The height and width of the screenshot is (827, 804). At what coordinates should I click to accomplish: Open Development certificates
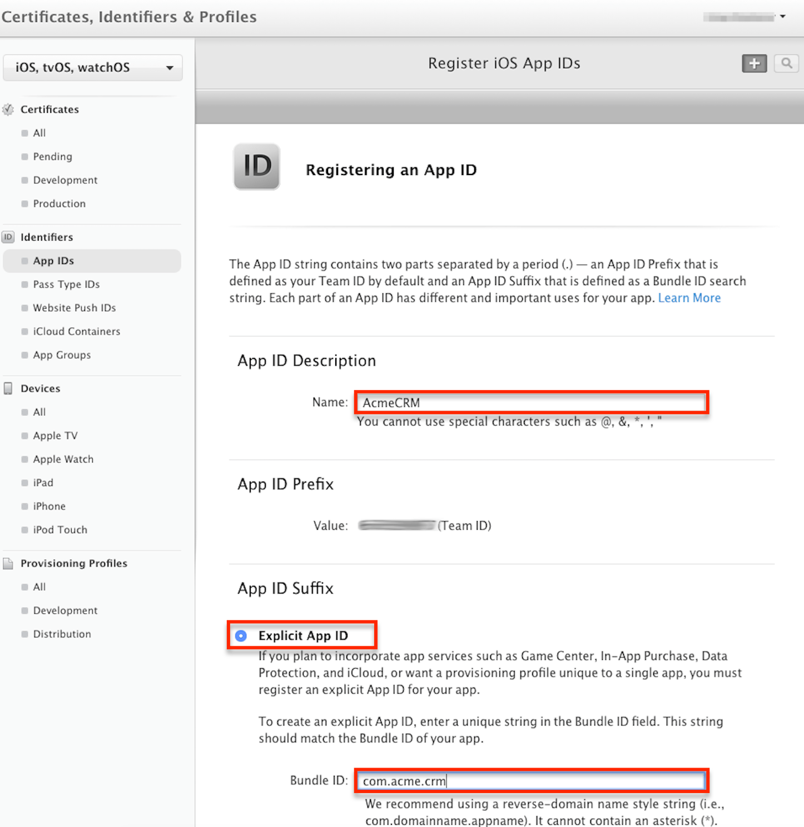pos(65,180)
